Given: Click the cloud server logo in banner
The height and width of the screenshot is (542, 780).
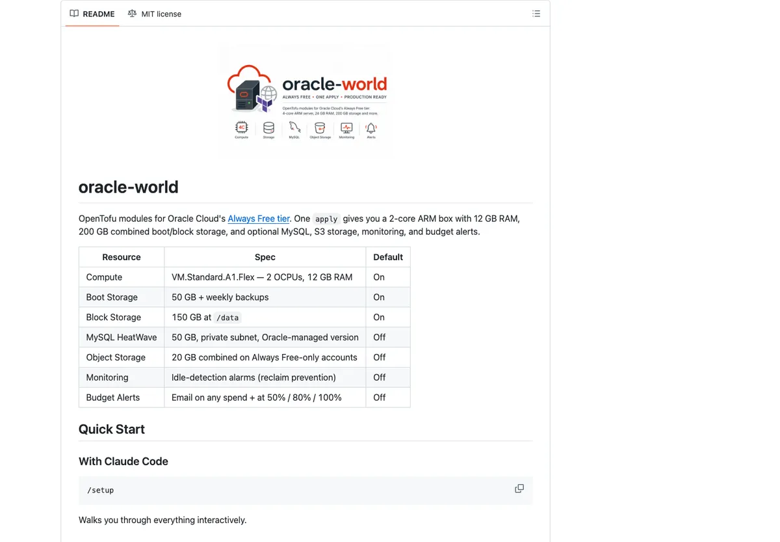Looking at the screenshot, I should point(253,89).
